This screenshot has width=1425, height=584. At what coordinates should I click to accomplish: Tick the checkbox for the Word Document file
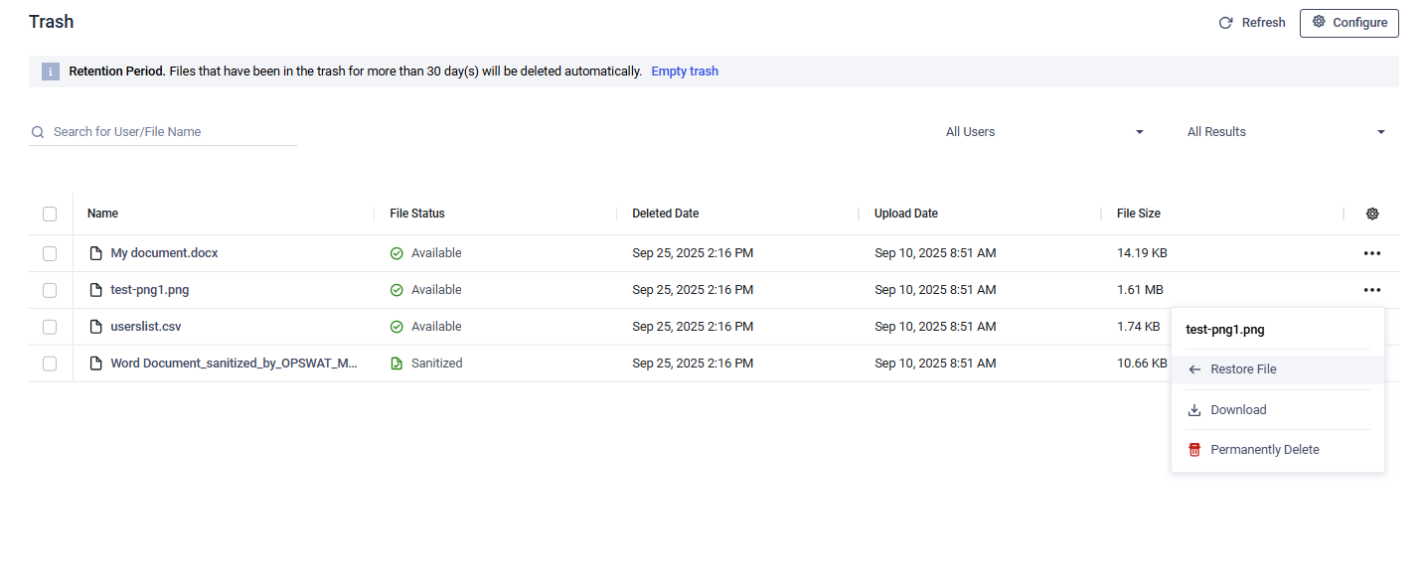[x=50, y=364]
